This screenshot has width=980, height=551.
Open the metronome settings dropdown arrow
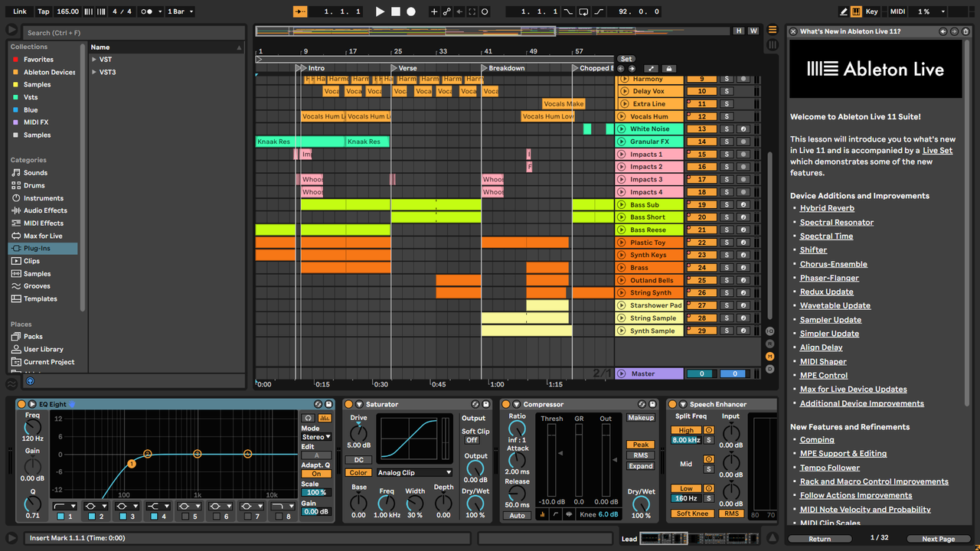pyautogui.click(x=159, y=11)
